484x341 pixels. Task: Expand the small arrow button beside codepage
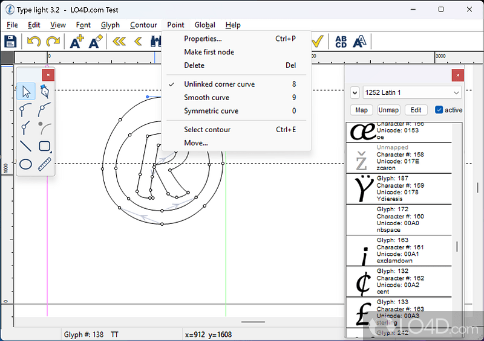coord(355,92)
